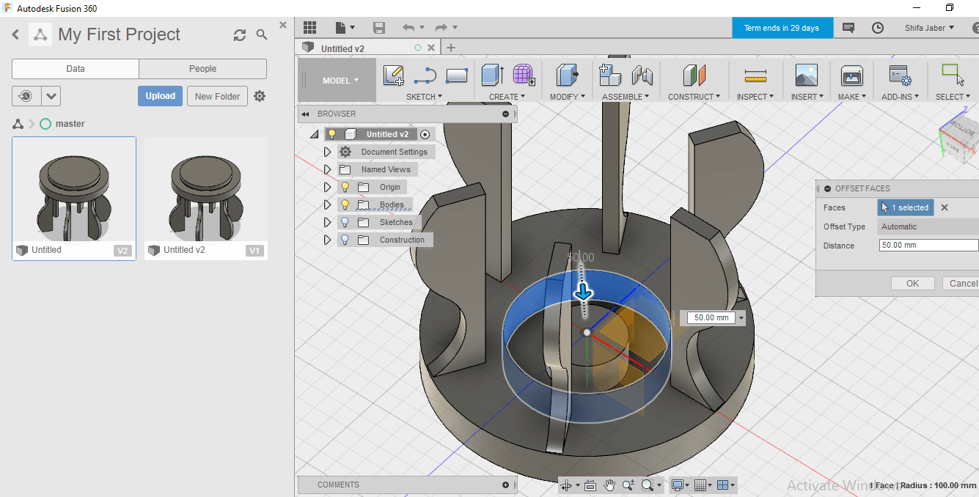Select the Pan hand tool
The image size is (979, 497).
click(609, 485)
